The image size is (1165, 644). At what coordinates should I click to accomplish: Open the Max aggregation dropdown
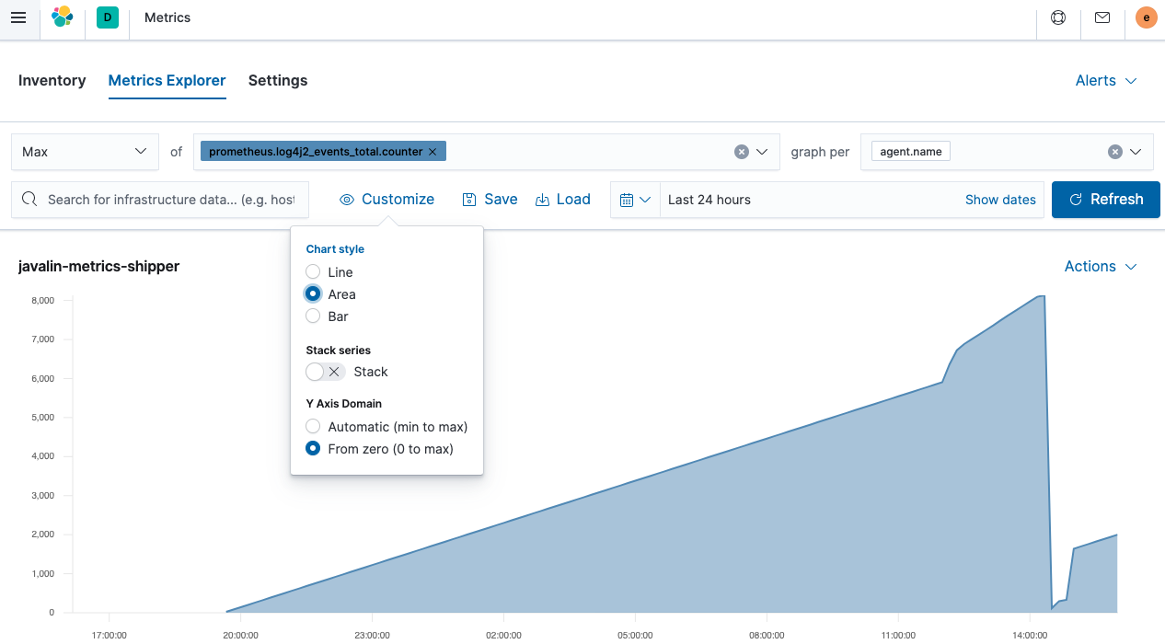coord(85,151)
